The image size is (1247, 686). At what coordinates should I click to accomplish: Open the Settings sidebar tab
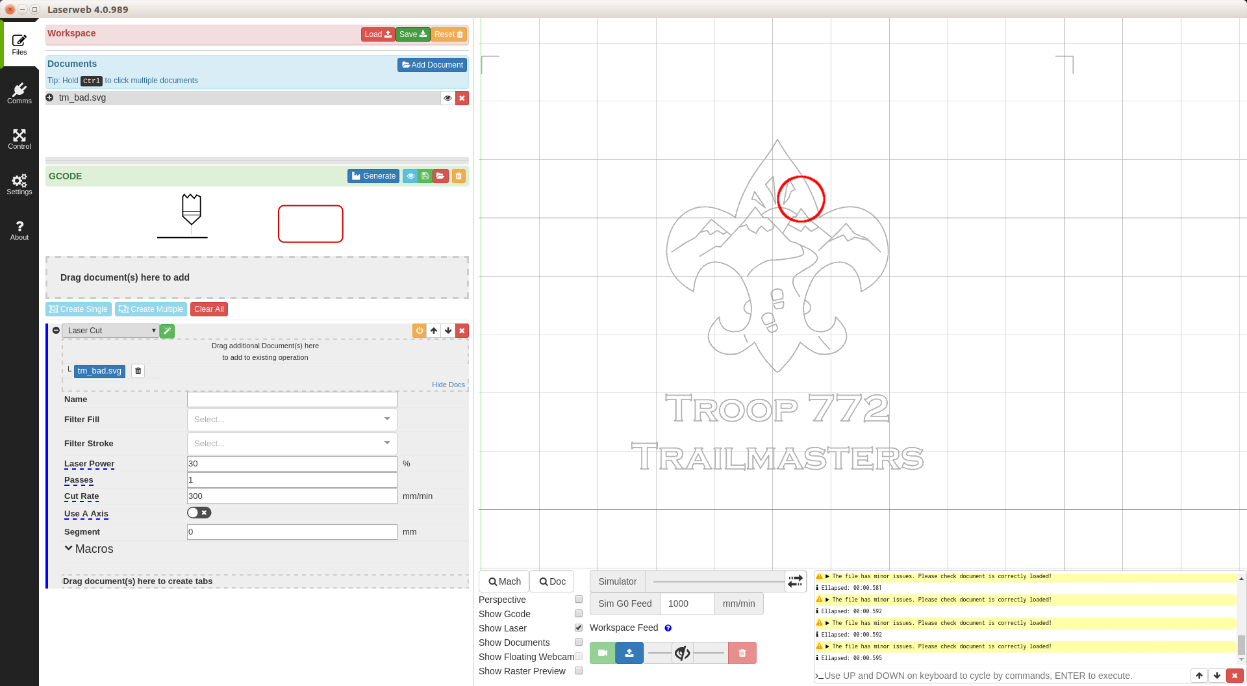click(x=19, y=184)
